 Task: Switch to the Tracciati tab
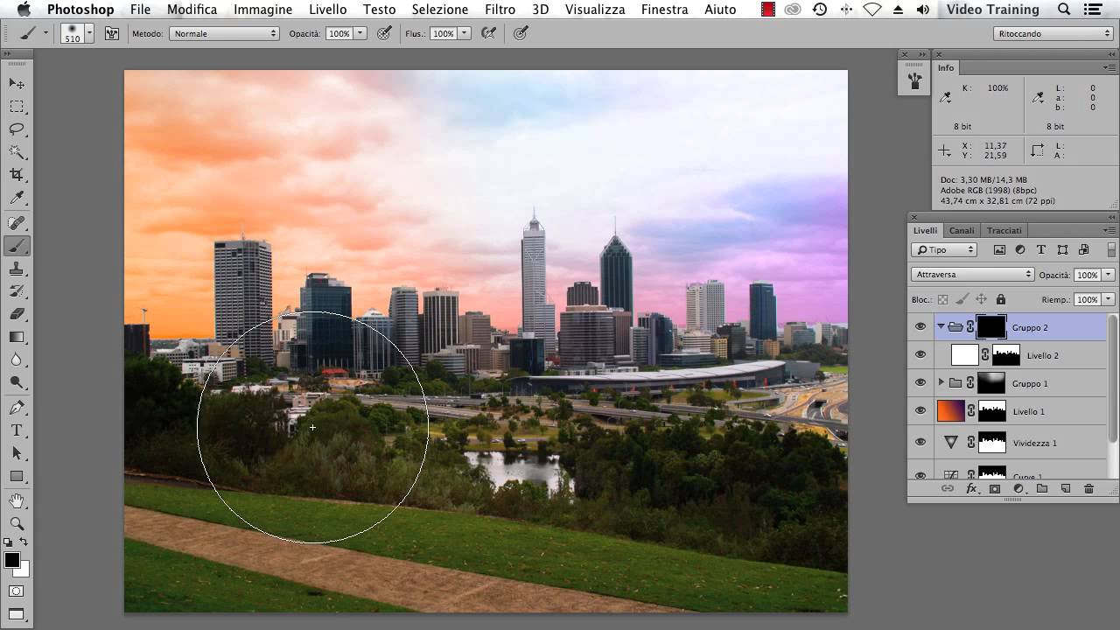pos(1004,230)
